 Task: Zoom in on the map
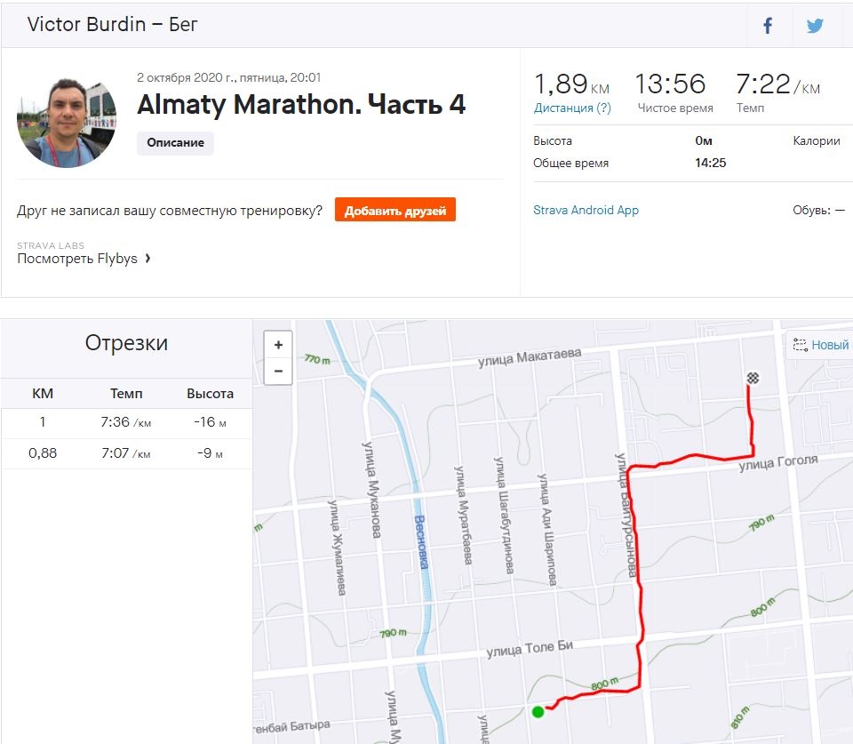coord(278,345)
